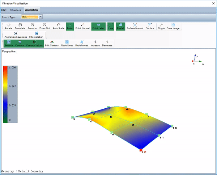Show Point Normal vectors
Image resolution: width=217 pixels, height=175 pixels.
(82, 26)
